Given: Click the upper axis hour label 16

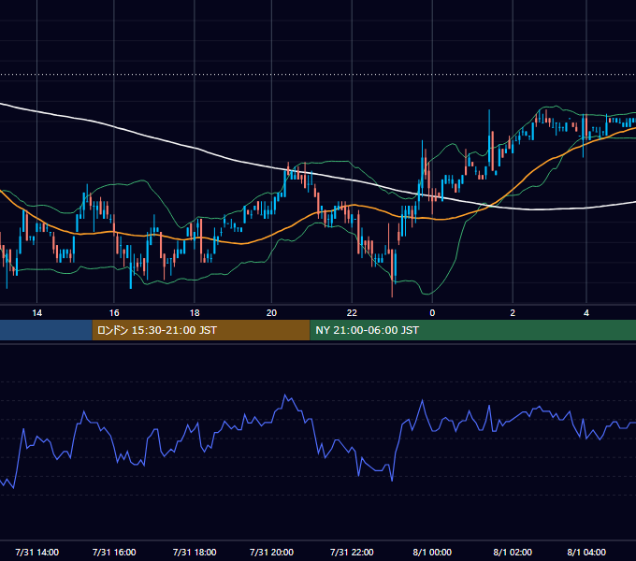Looking at the screenshot, I should (114, 313).
